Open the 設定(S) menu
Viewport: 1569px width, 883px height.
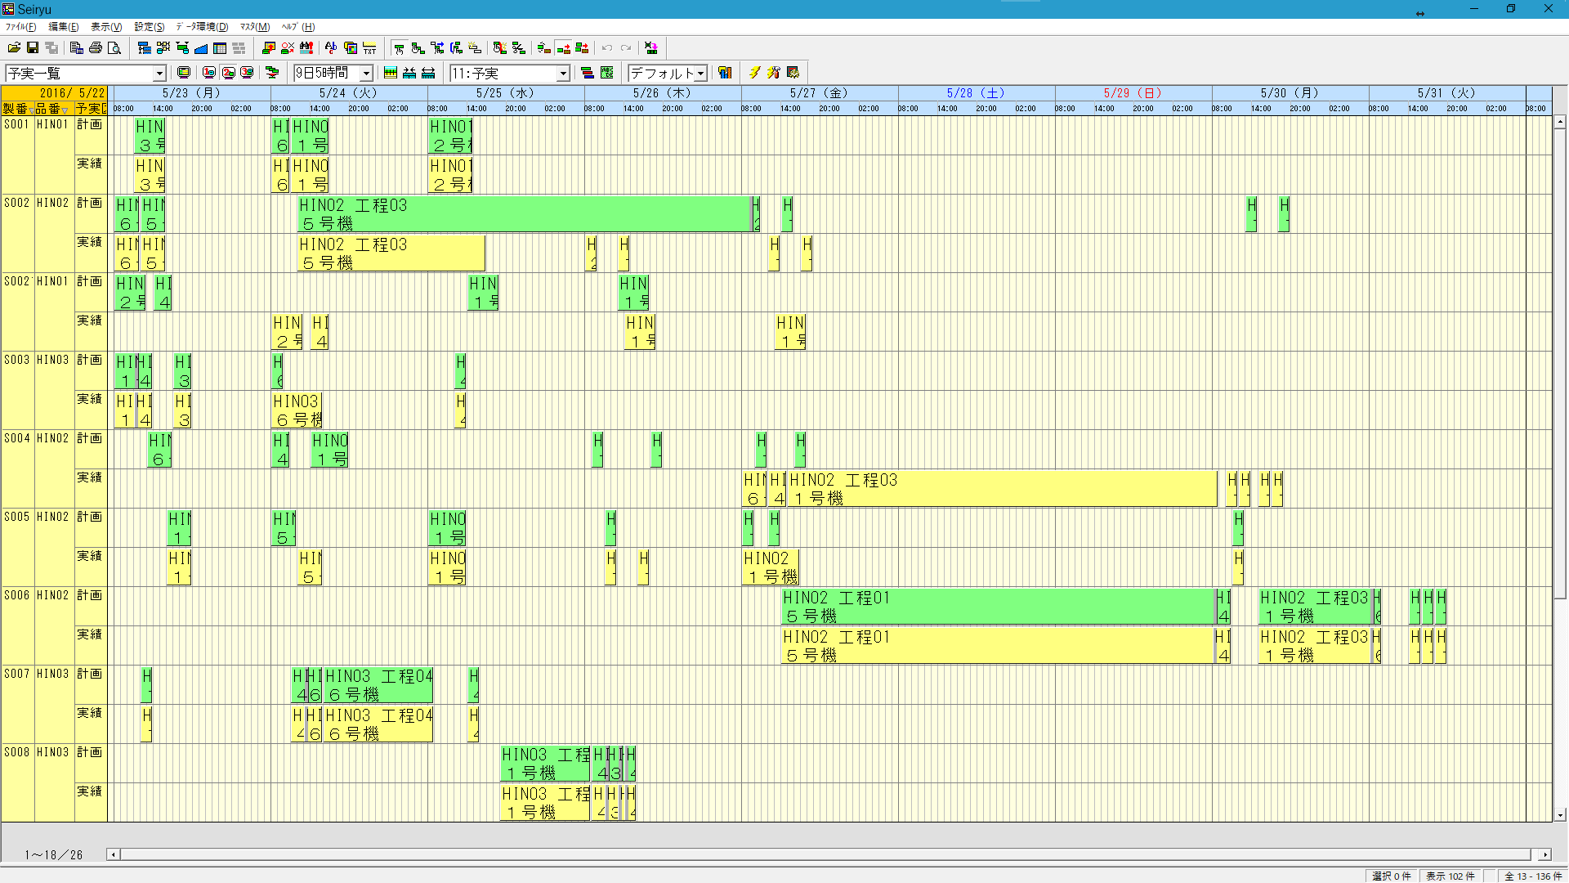149,27
